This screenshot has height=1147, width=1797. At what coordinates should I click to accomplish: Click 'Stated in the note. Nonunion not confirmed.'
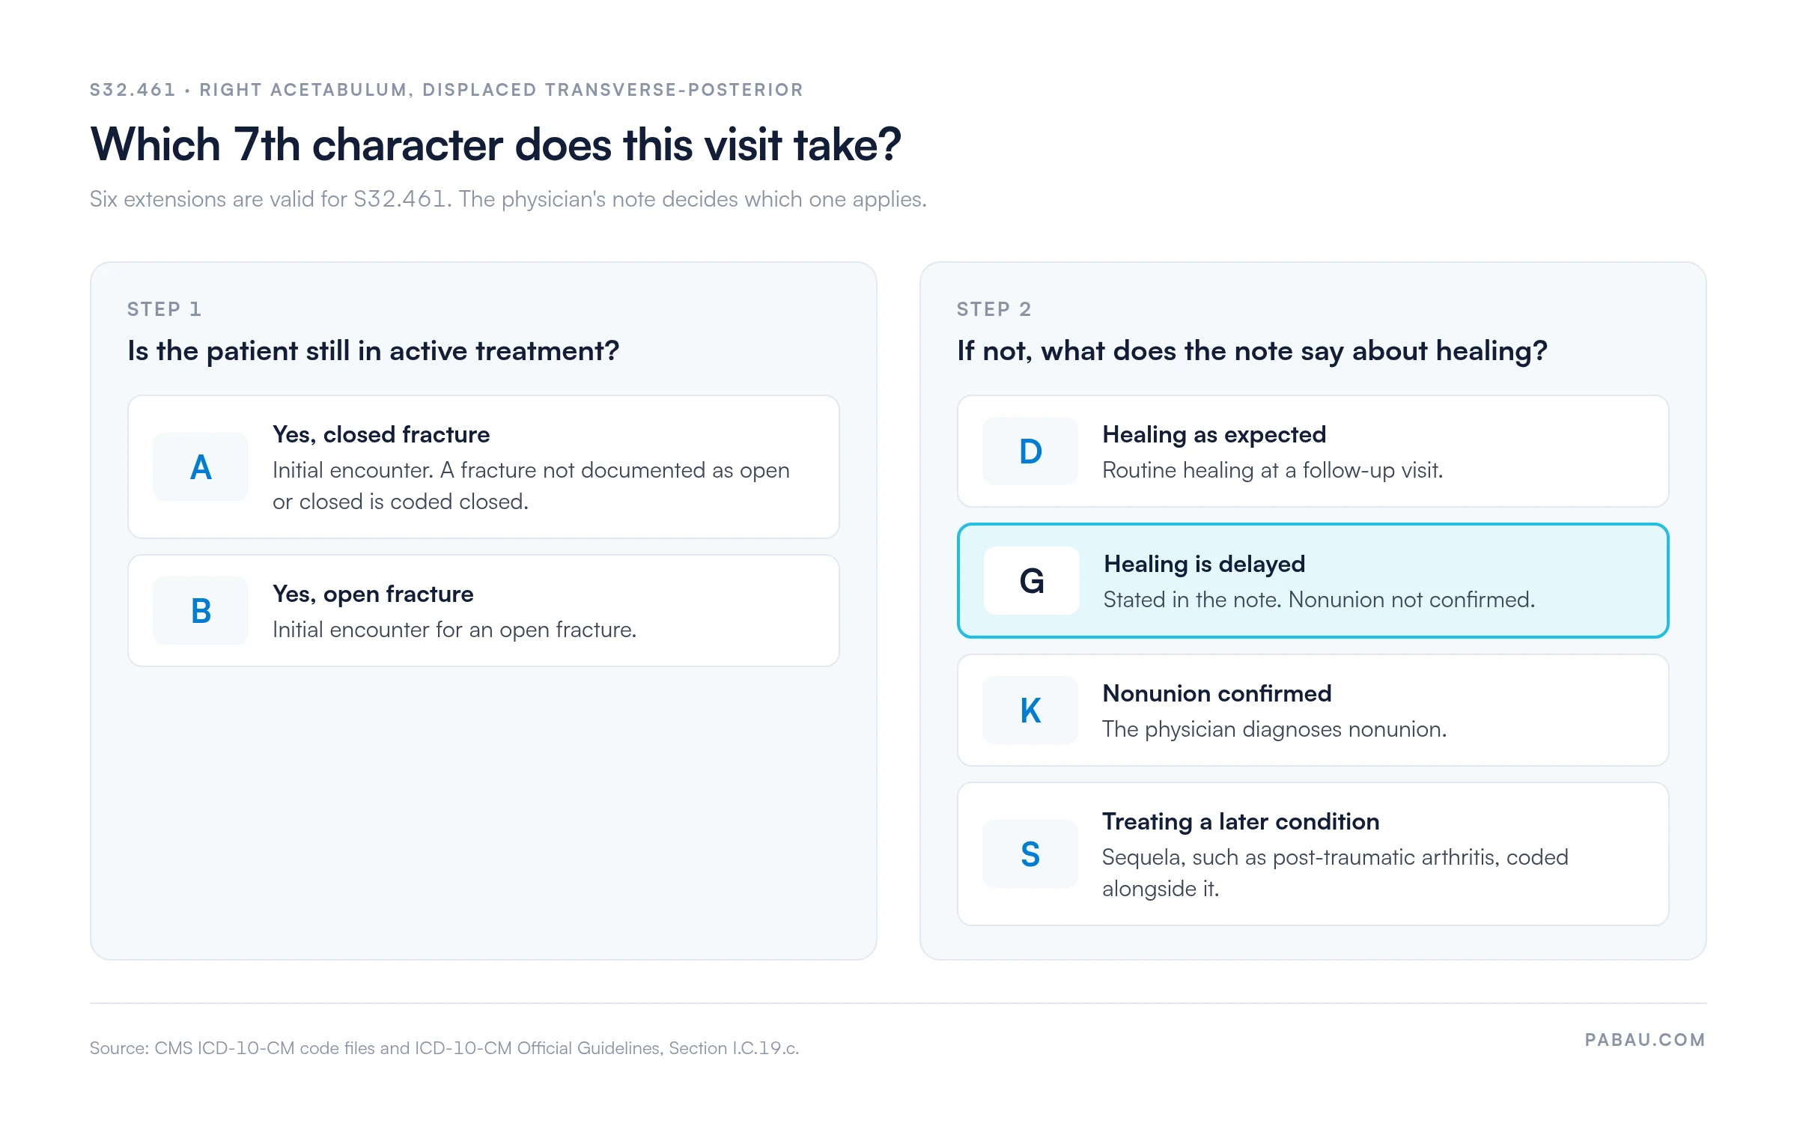click(x=1319, y=600)
